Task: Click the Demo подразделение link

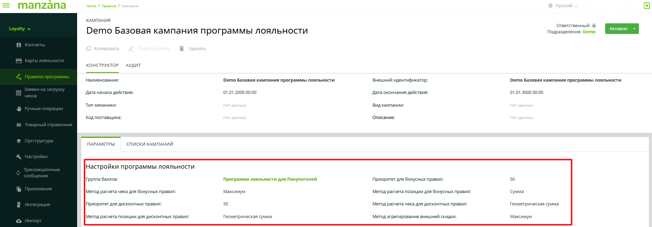Action: point(589,32)
